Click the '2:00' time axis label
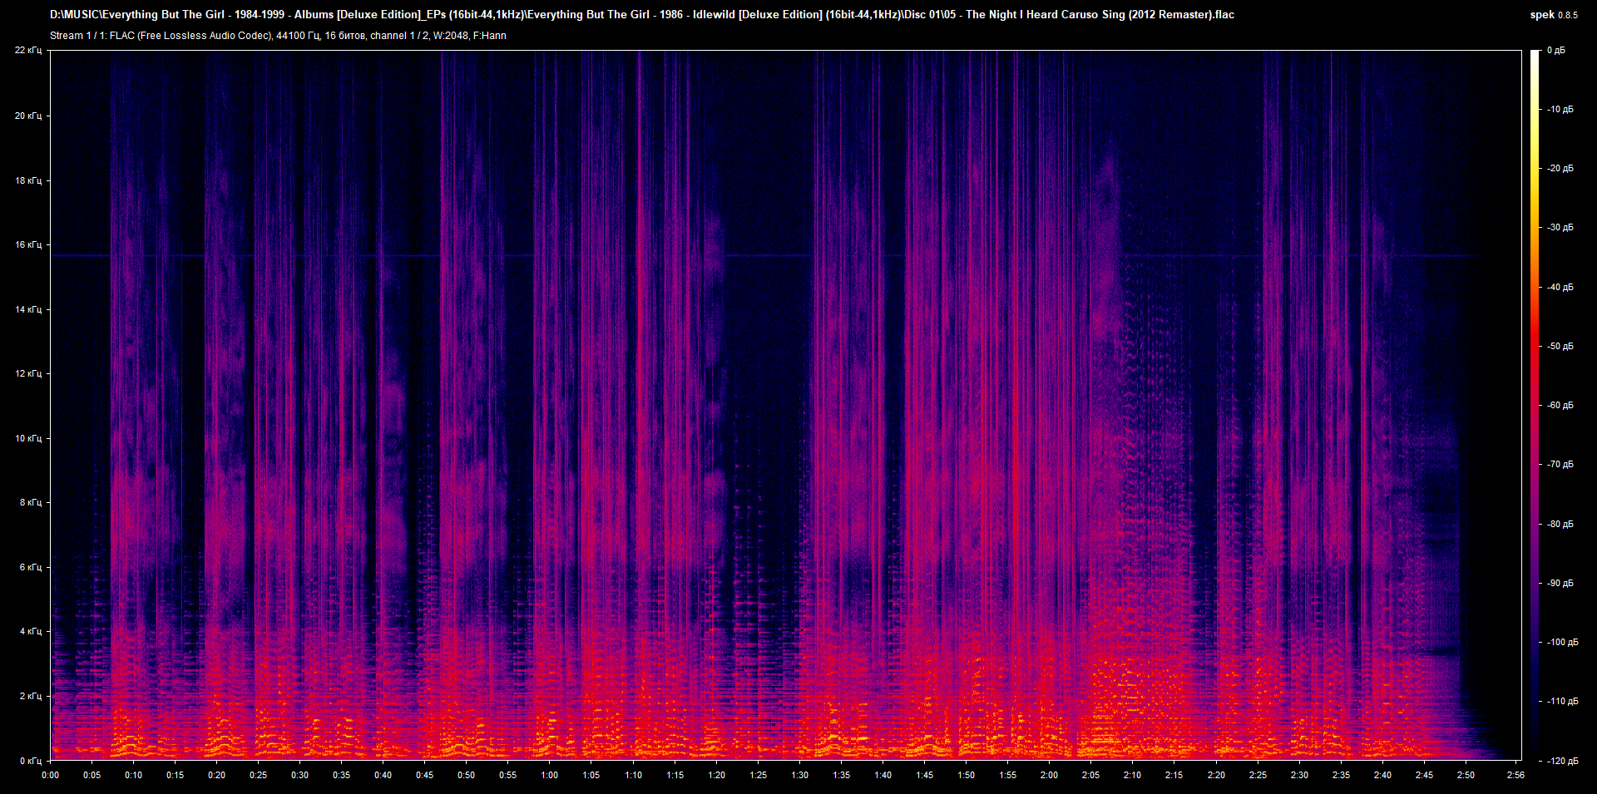Image resolution: width=1597 pixels, height=794 pixels. [x=1049, y=775]
